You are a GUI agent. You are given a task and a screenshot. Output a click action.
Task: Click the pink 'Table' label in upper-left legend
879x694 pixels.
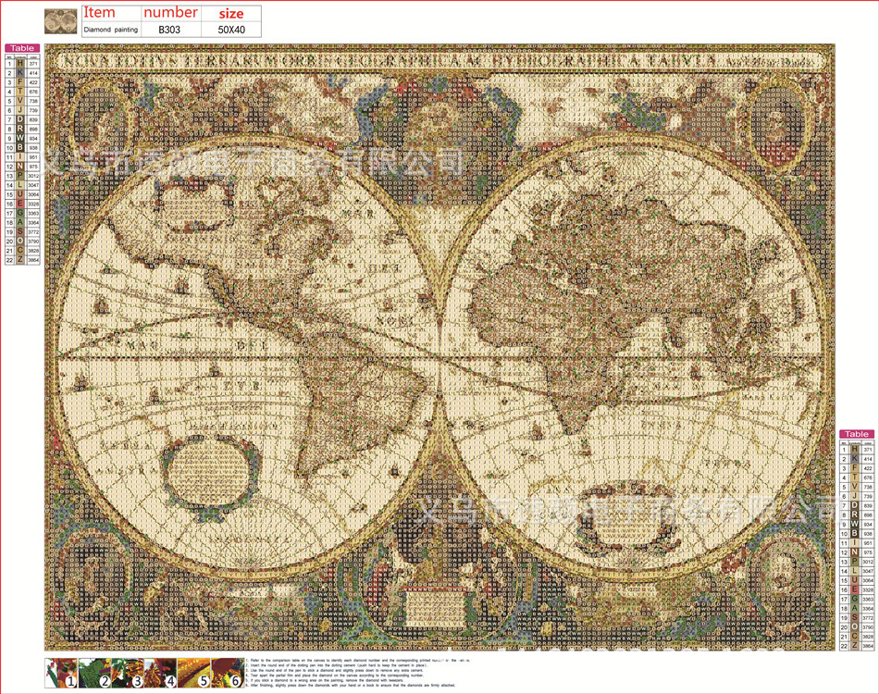coord(22,48)
